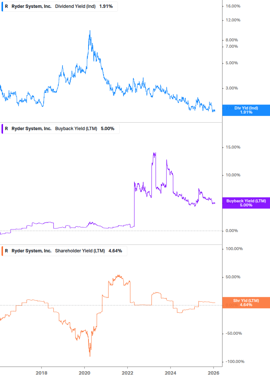
Task: Click the 2018 label on the time axis
Action: [x=41, y=373]
